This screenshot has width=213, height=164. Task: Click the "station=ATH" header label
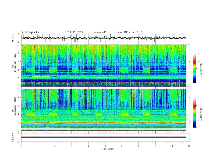click(x=100, y=32)
